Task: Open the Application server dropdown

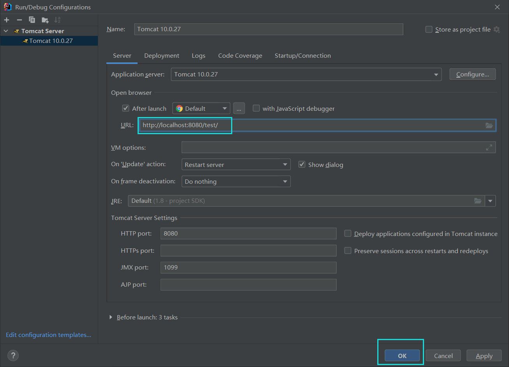Action: 306,74
